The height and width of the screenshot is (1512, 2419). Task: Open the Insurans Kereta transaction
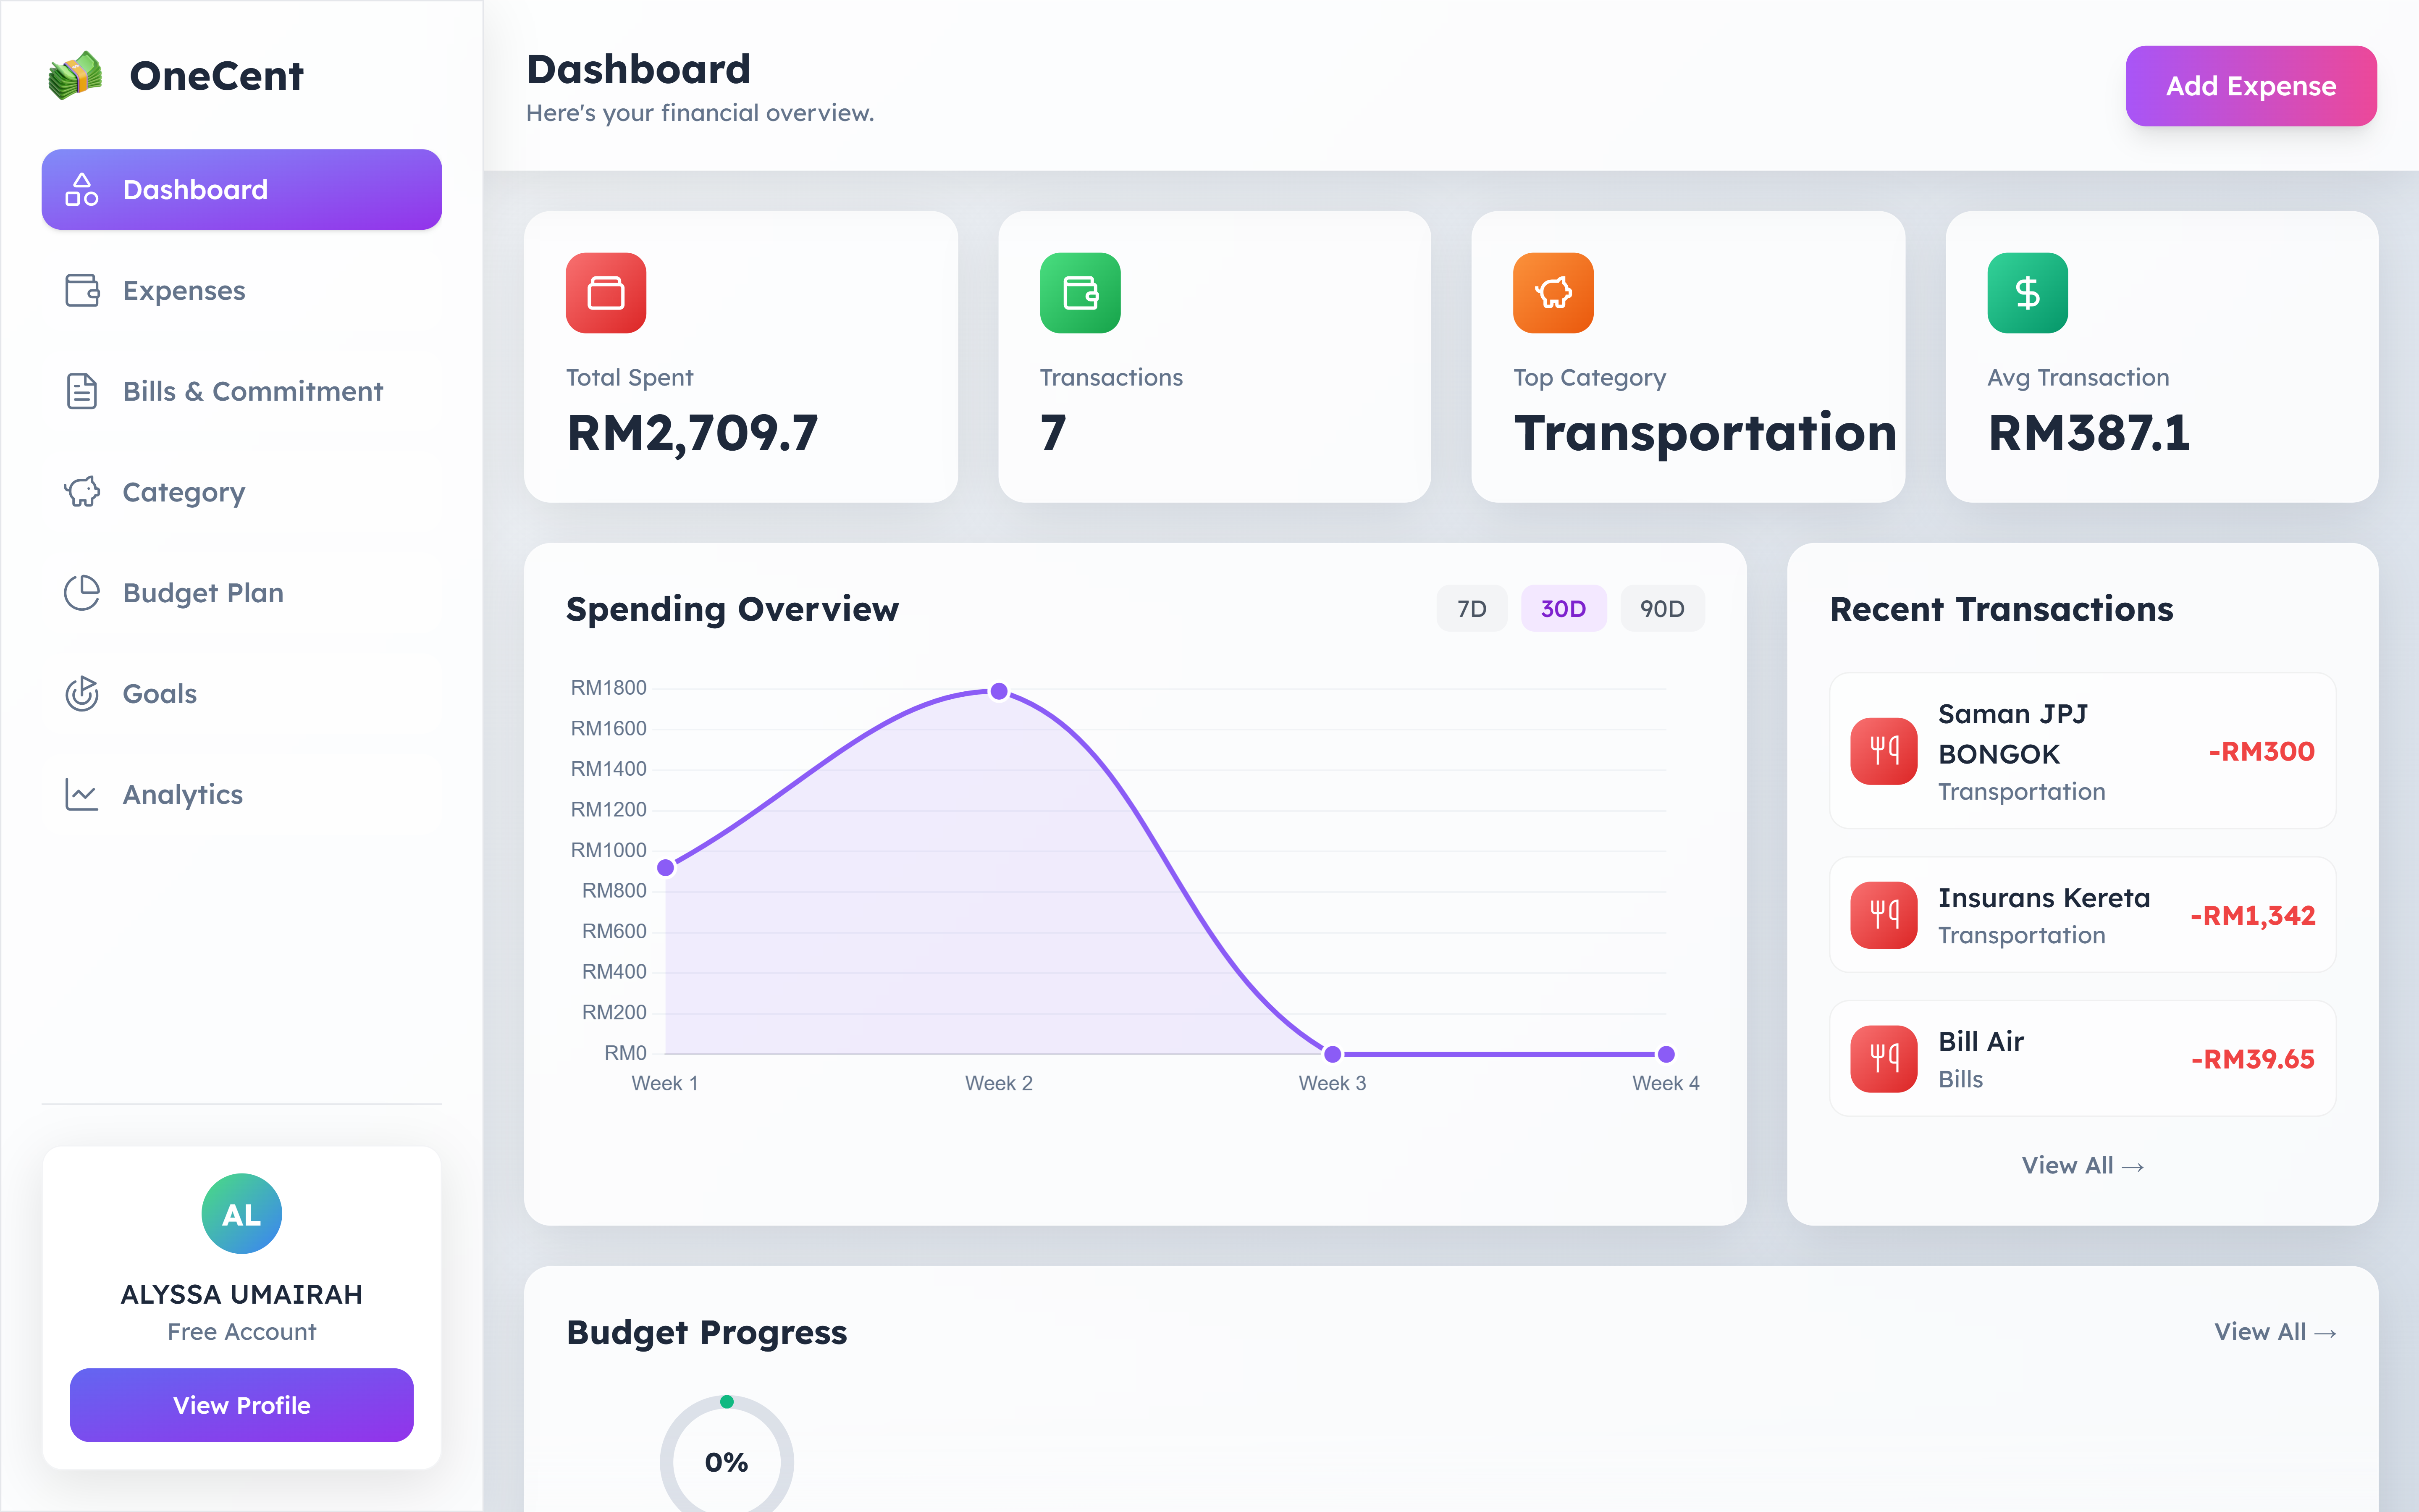pyautogui.click(x=2082, y=915)
